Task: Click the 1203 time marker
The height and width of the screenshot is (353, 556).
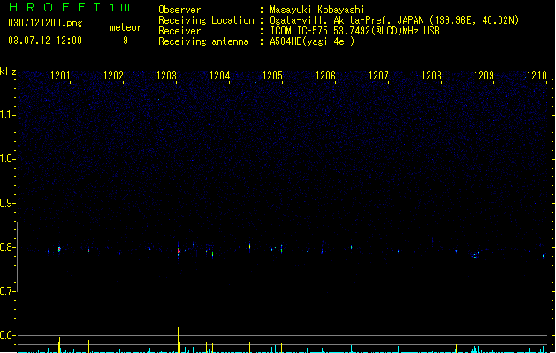Action: tap(166, 75)
